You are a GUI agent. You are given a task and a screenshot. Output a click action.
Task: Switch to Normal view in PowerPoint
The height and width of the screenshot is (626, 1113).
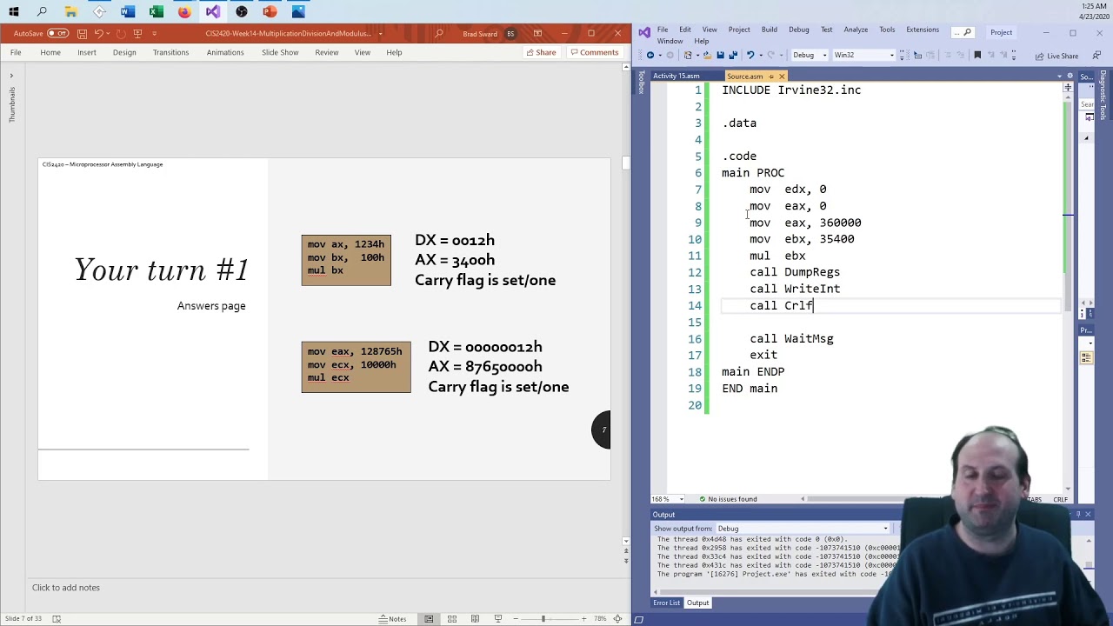(x=429, y=618)
